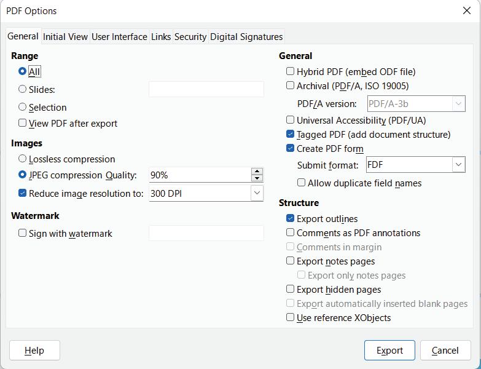This screenshot has width=481, height=369.
Task: Close the PDF Options dialog
Action: coord(466,10)
